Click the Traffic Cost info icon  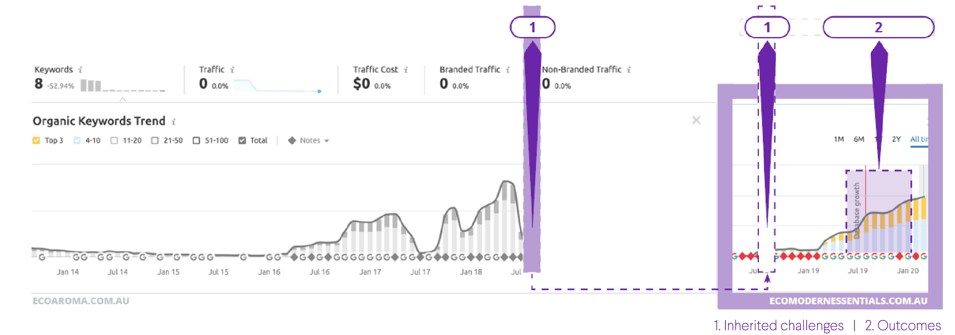tap(406, 70)
